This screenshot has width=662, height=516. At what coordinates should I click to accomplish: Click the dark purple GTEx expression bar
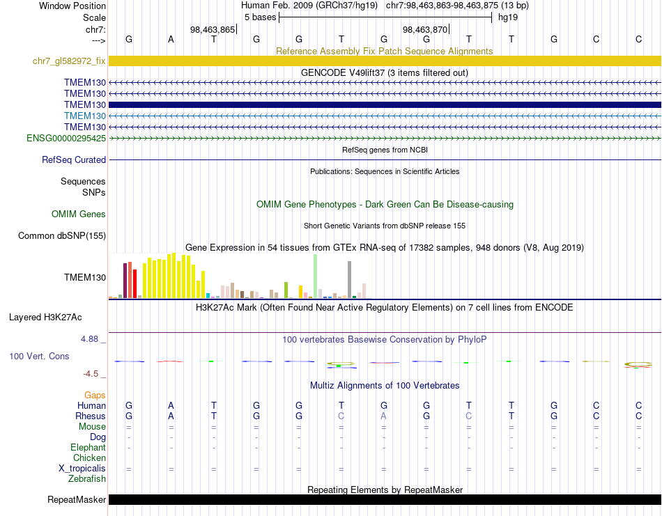(125, 281)
